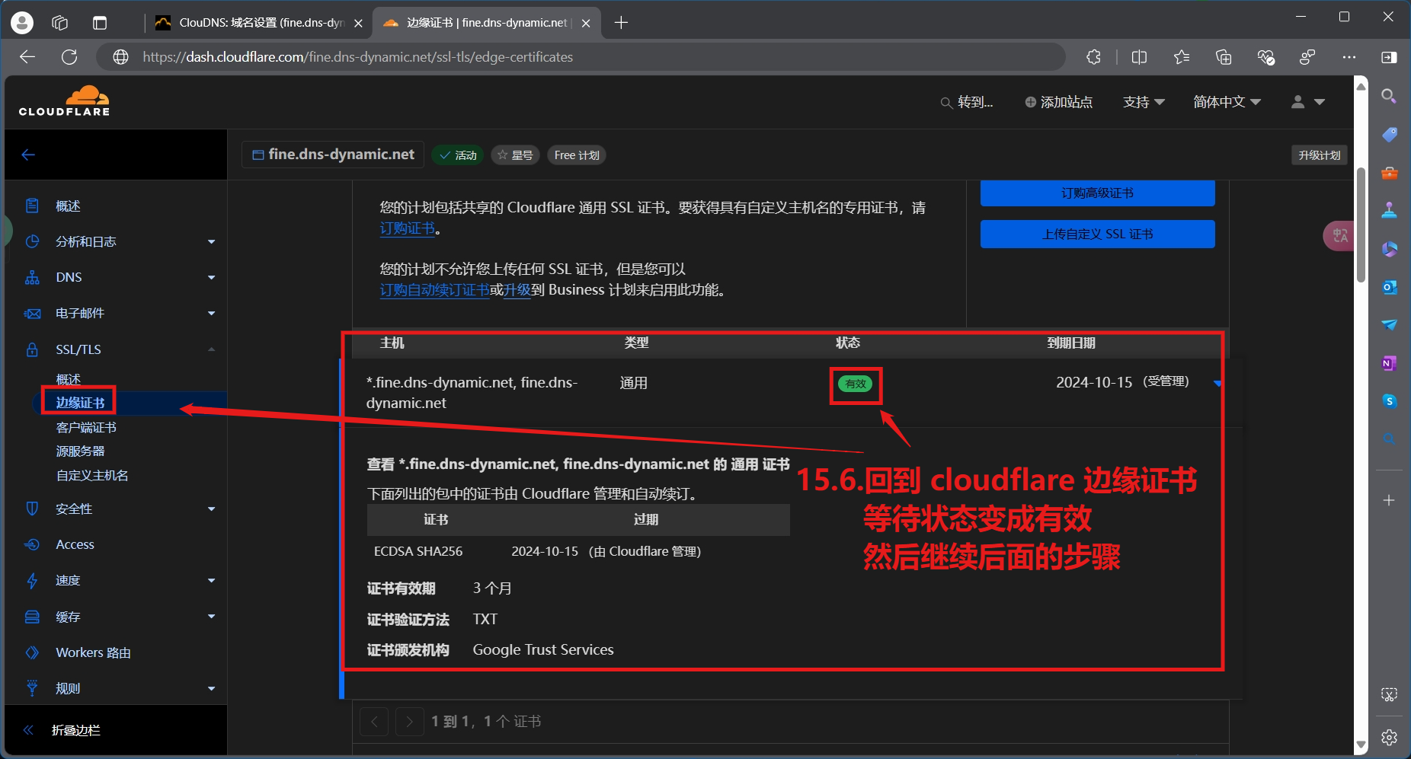Screen dimensions: 1411x759
Task: Click the Cloudflare logo
Action: [65, 101]
